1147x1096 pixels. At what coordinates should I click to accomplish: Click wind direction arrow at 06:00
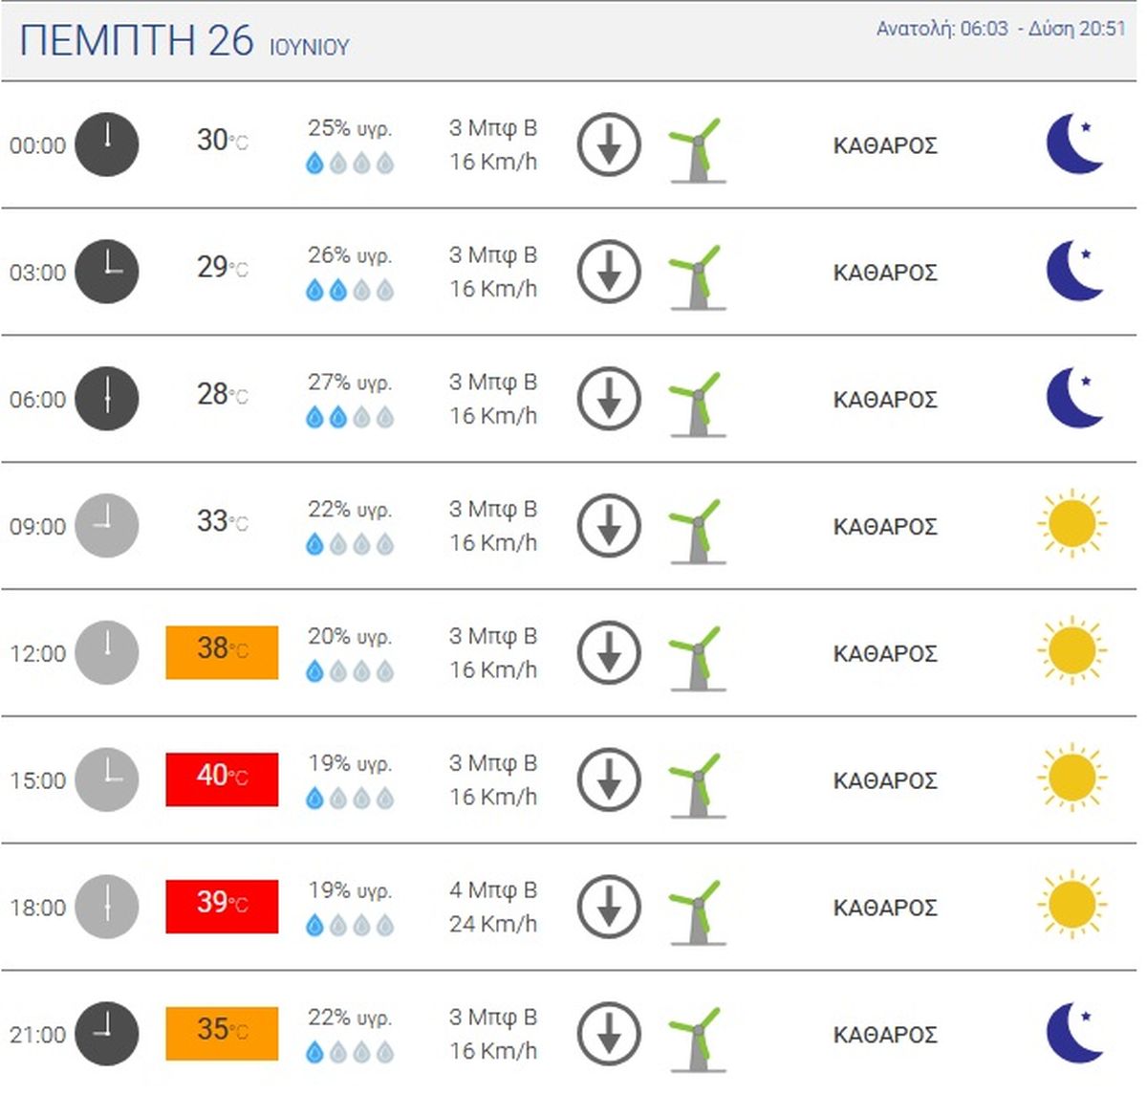coord(609,398)
